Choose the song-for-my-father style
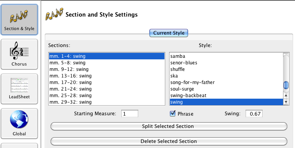This screenshot has height=148, width=295. click(226, 82)
